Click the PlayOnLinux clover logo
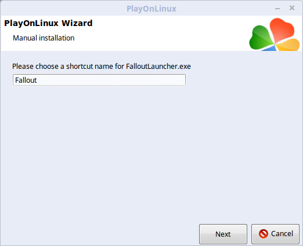 (x=275, y=34)
